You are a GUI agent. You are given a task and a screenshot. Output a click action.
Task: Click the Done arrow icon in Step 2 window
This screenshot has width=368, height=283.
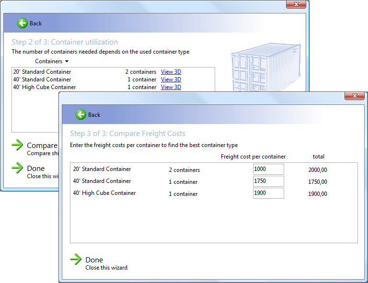[17, 168]
